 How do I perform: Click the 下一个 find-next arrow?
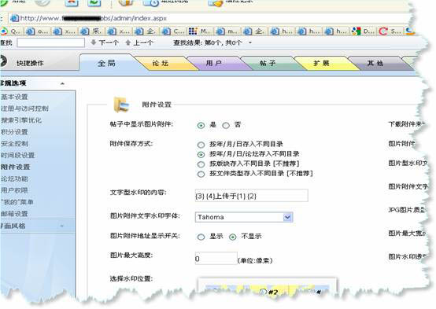(94, 42)
